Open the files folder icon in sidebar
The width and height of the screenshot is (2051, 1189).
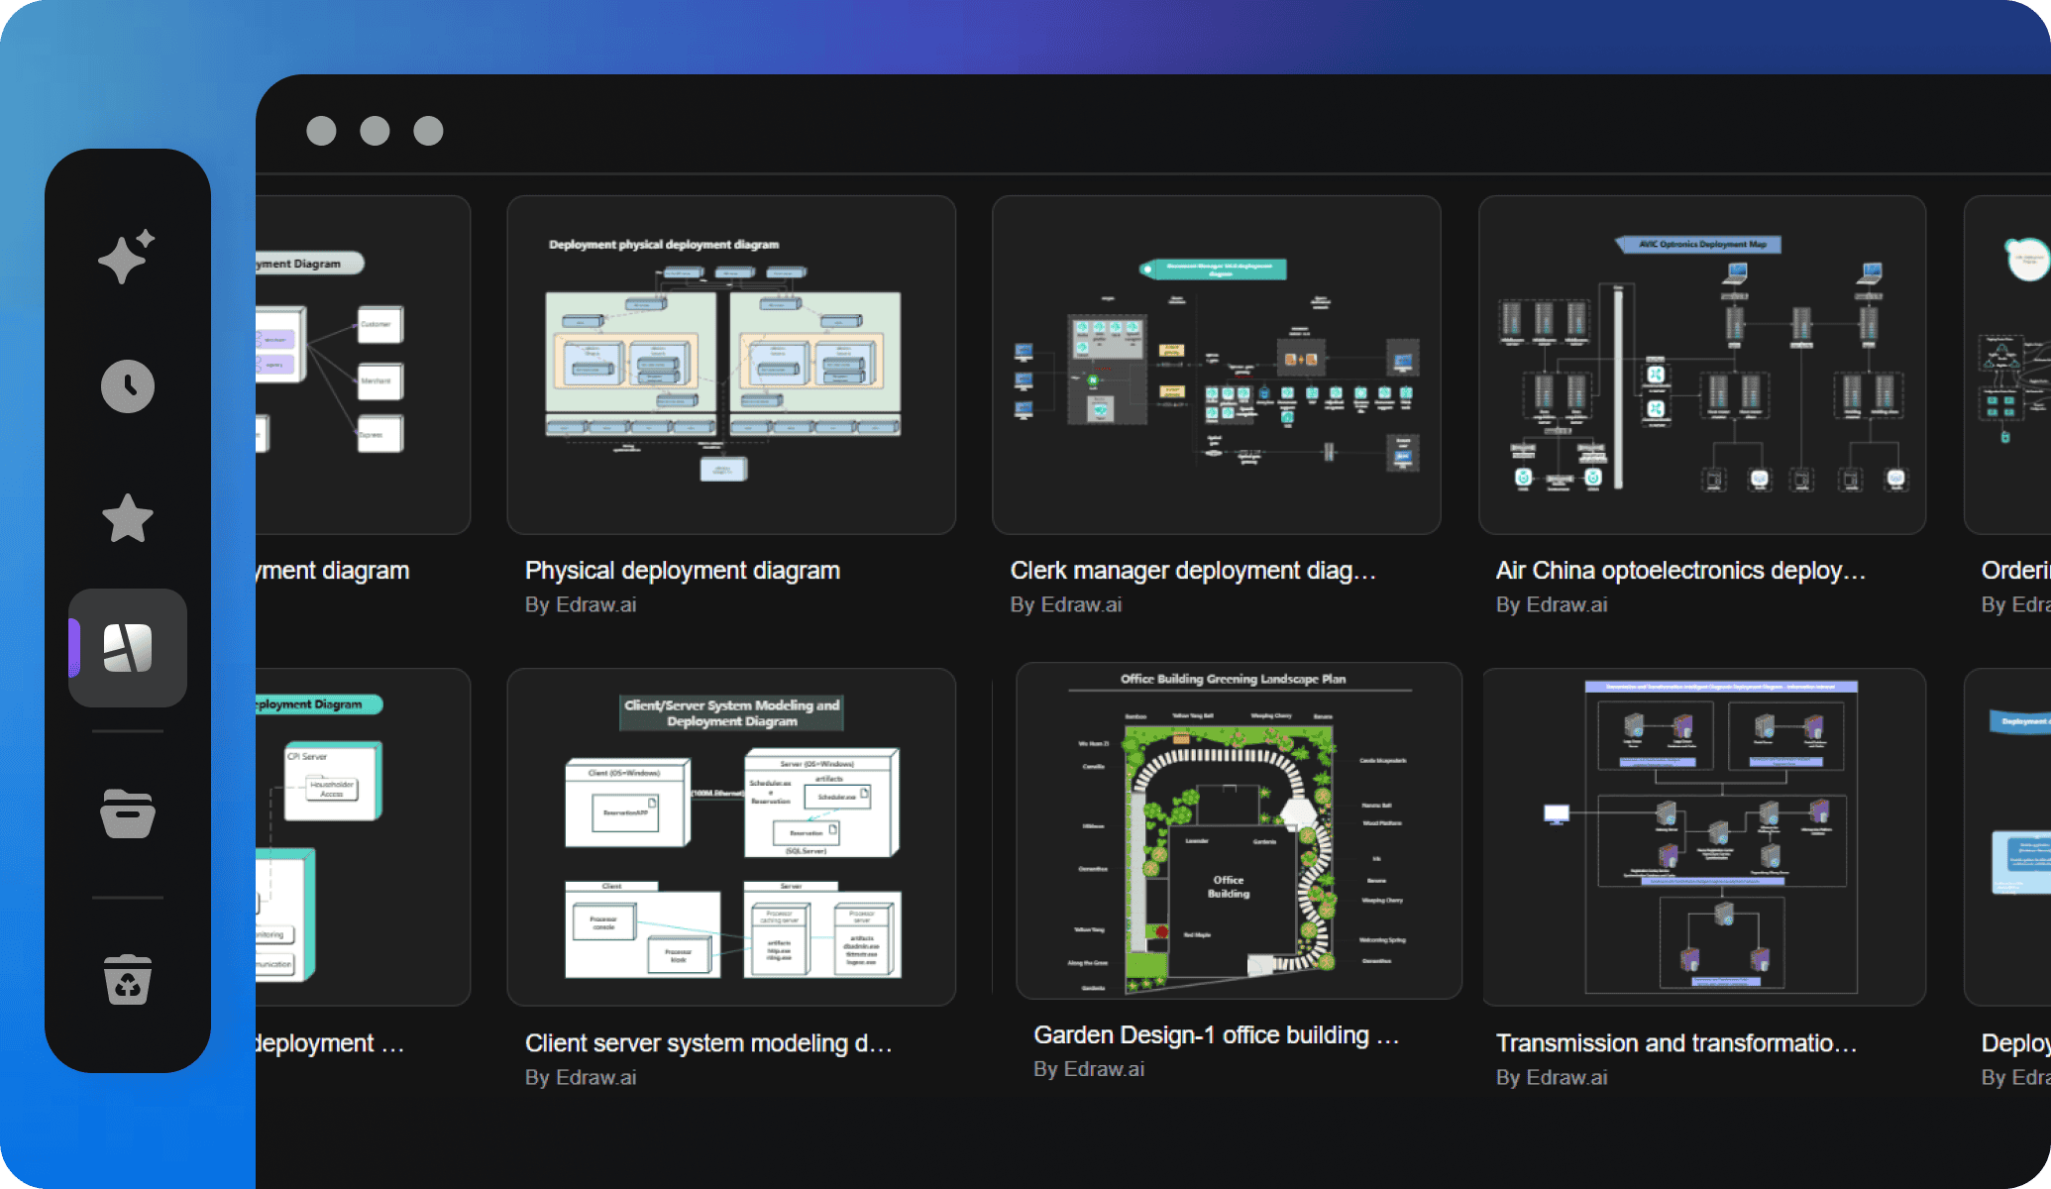tap(127, 813)
